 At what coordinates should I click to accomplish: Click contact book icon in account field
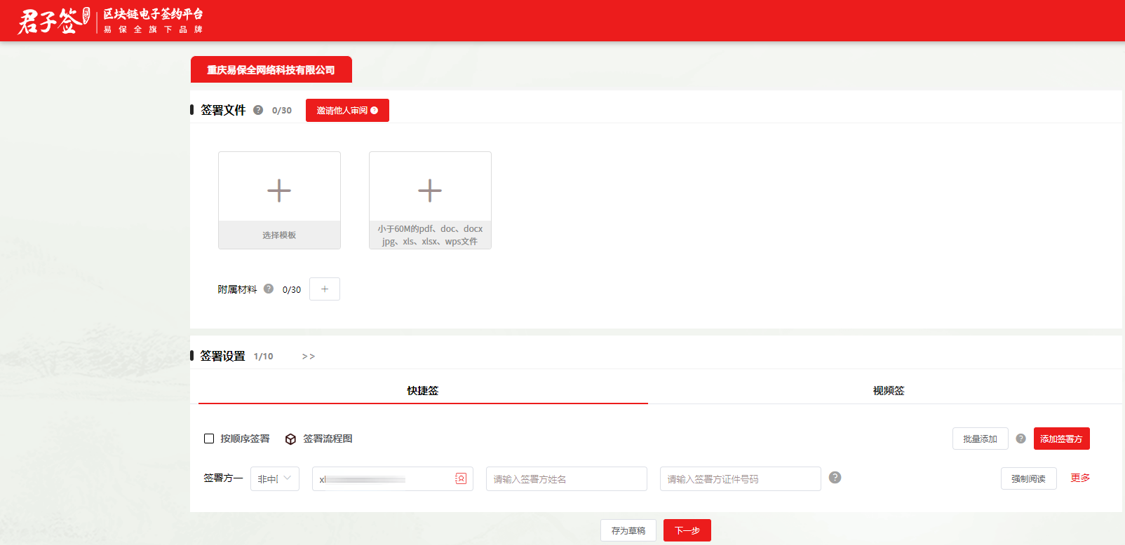[461, 478]
